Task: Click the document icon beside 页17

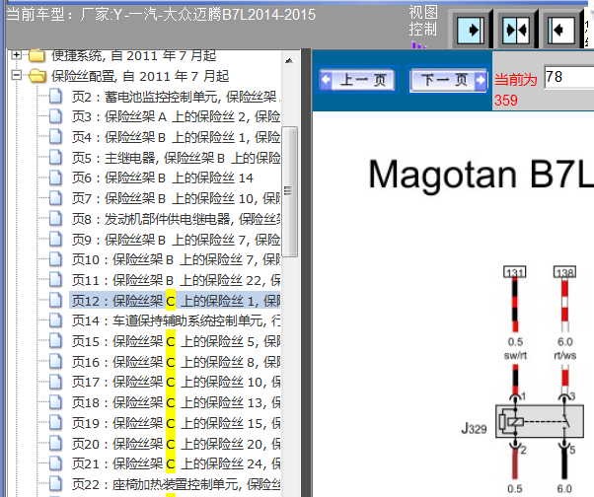Action: (x=55, y=382)
